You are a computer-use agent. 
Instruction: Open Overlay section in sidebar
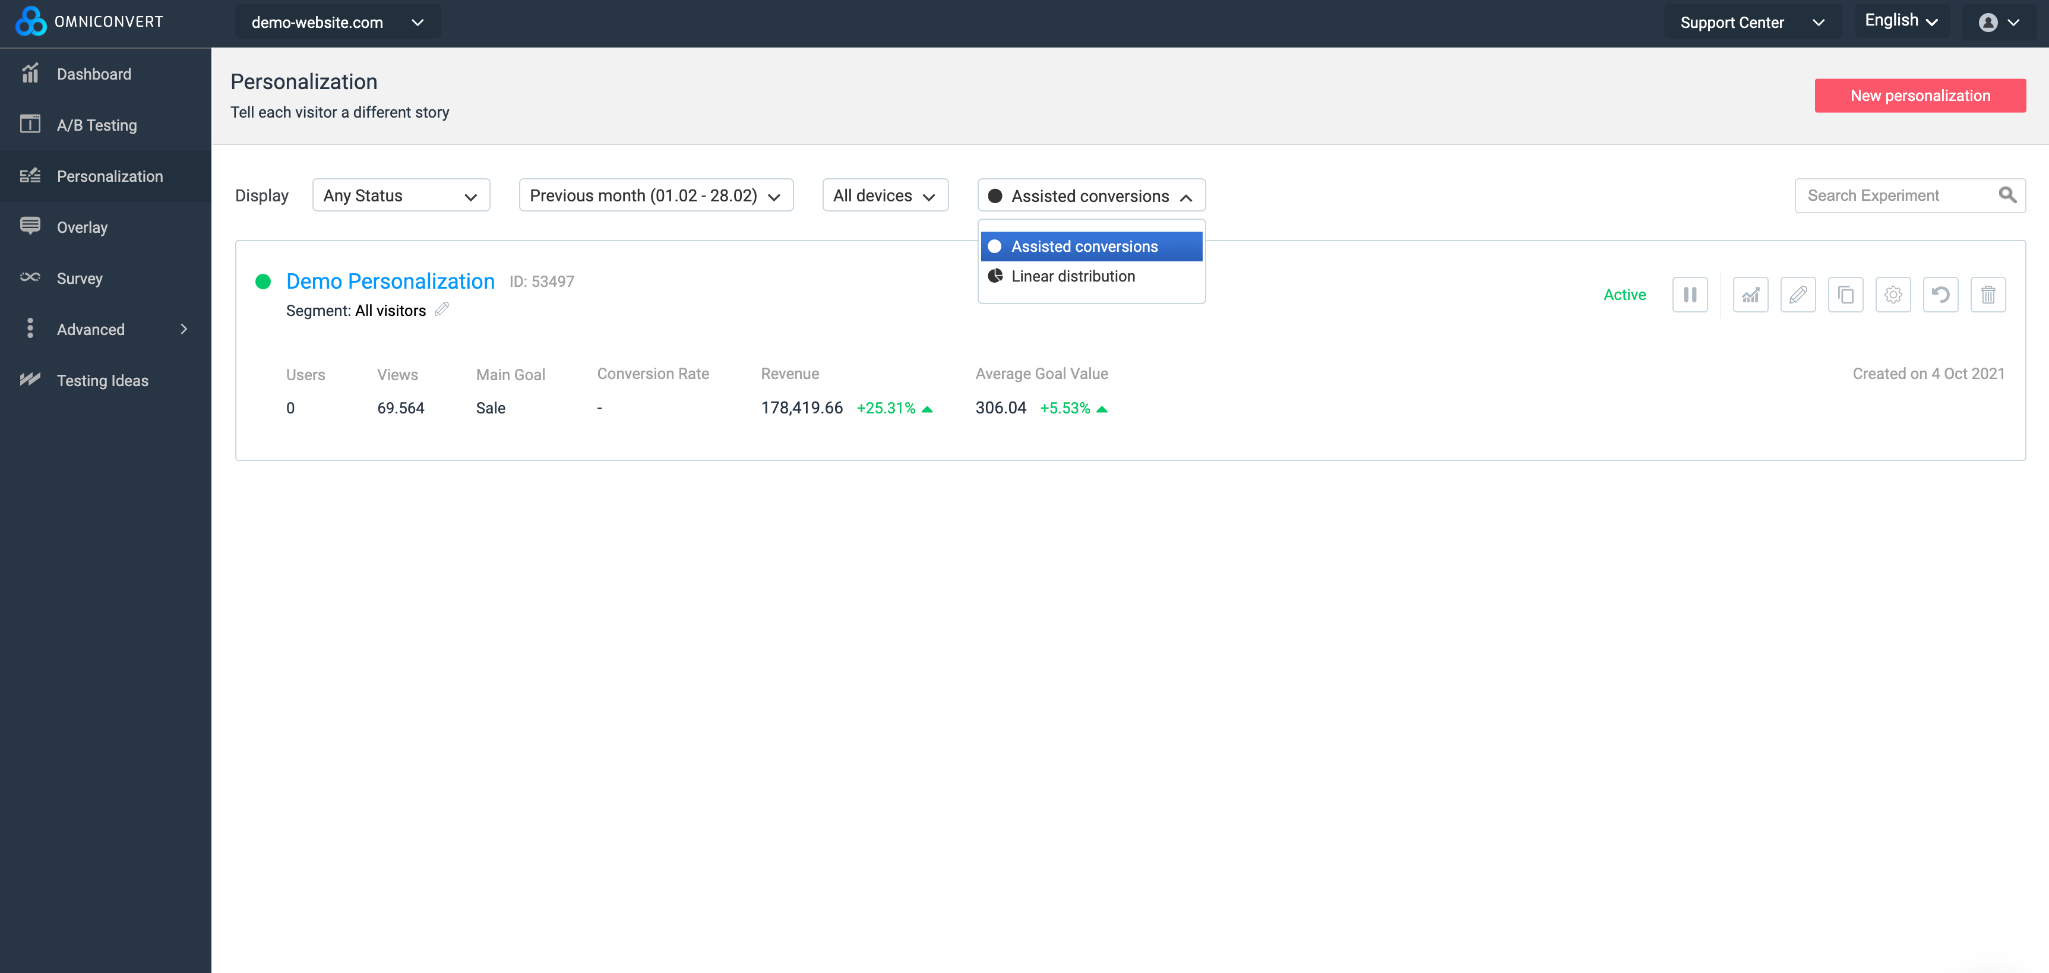[82, 227]
